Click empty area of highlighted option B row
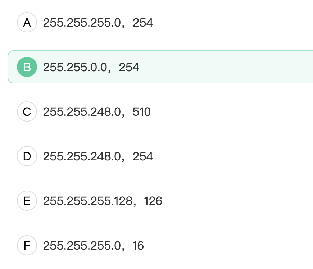Viewport: 313px width, 269px height. pyautogui.click(x=226, y=67)
